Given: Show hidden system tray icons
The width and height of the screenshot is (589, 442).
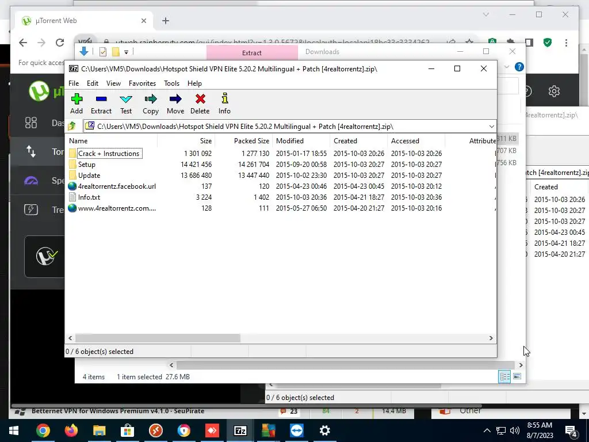Looking at the screenshot, I should coord(487,430).
